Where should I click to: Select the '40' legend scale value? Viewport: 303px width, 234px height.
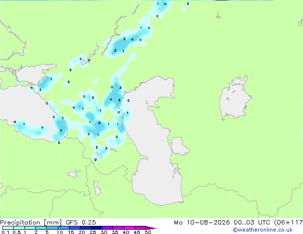[126, 232]
